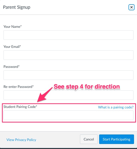This screenshot has height=149, width=137.
Task: Click the 'Re-enter Password*' label text
Action: tap(18, 87)
